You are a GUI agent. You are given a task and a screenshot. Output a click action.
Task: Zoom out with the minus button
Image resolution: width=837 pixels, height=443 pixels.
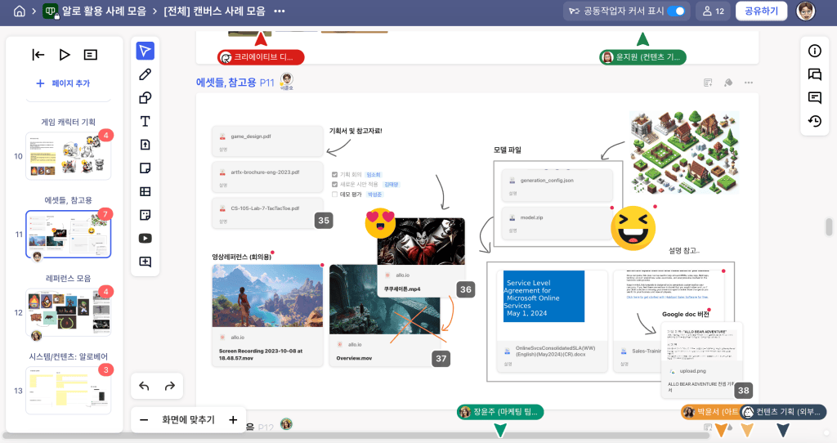tap(144, 420)
